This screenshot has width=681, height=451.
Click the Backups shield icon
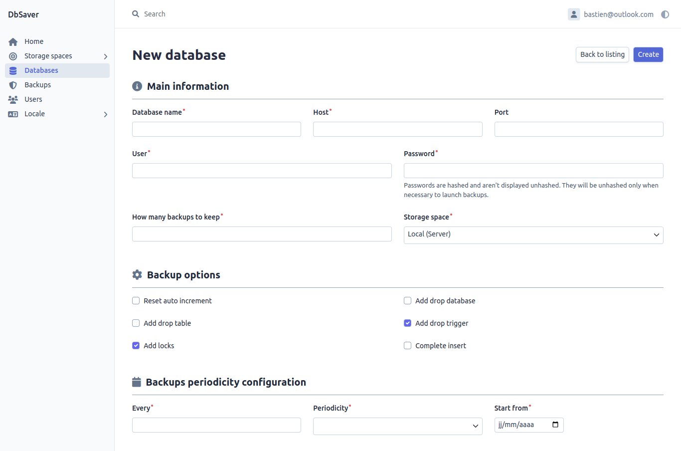(13, 85)
